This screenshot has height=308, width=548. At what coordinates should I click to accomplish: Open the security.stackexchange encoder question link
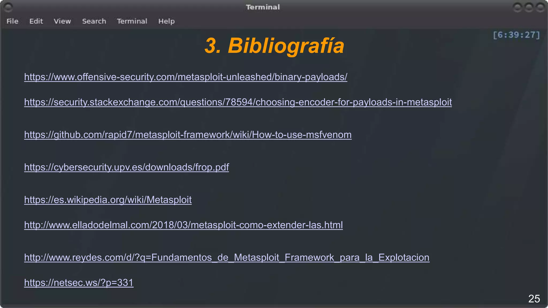(238, 102)
